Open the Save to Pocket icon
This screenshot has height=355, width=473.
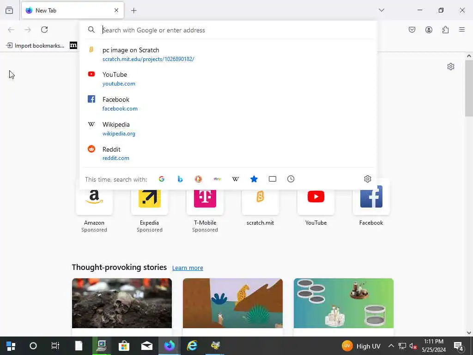point(412,30)
